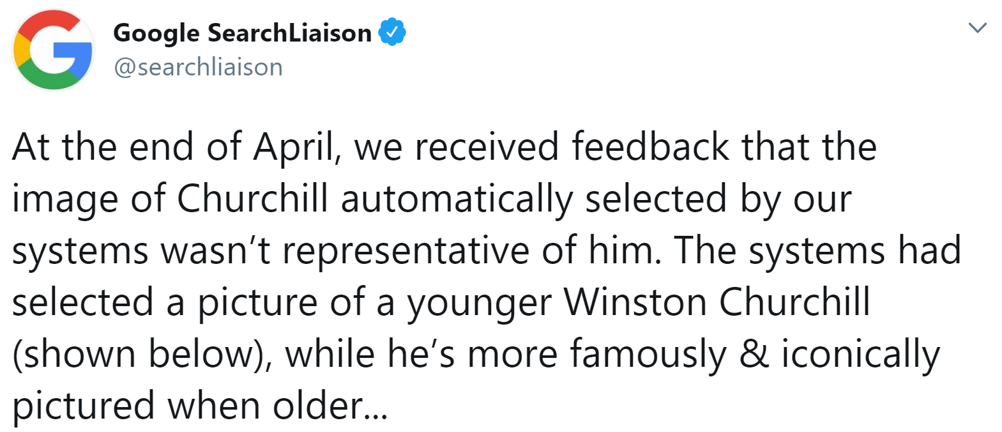Click the word "representative" in the tweet
The width and height of the screenshot is (1002, 432).
(406, 251)
